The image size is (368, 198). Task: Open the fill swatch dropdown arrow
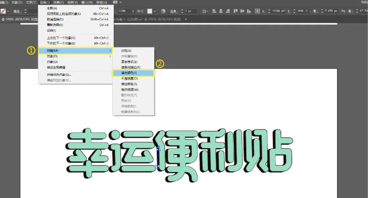click(8, 11)
